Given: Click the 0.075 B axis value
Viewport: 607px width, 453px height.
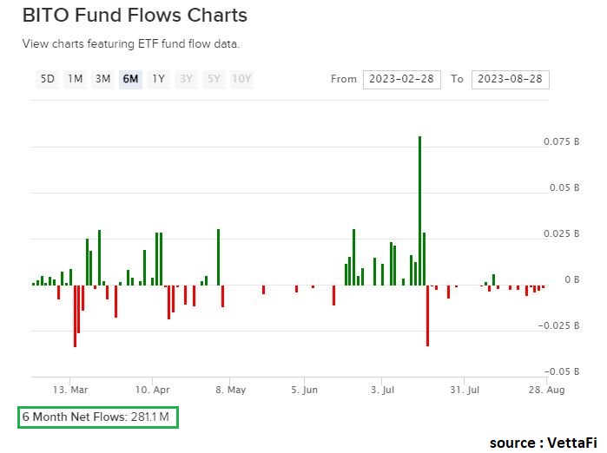Looking at the screenshot, I should [x=563, y=141].
